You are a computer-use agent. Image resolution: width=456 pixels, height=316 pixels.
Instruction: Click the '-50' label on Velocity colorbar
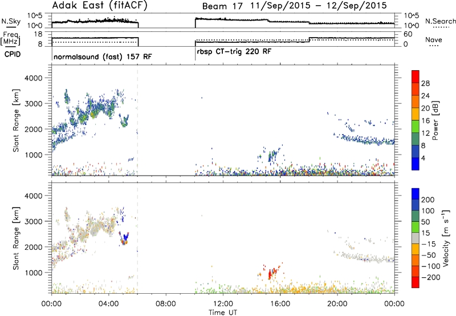429,255
